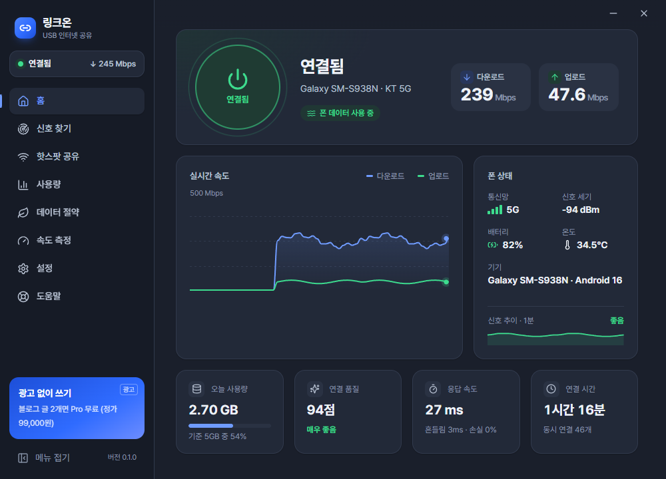The height and width of the screenshot is (479, 666).
Task: Click the stopwatch icon in 응답 속도 card
Action: point(433,389)
